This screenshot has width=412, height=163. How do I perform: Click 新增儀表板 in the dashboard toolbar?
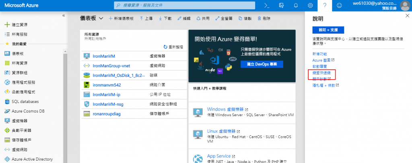click(121, 18)
